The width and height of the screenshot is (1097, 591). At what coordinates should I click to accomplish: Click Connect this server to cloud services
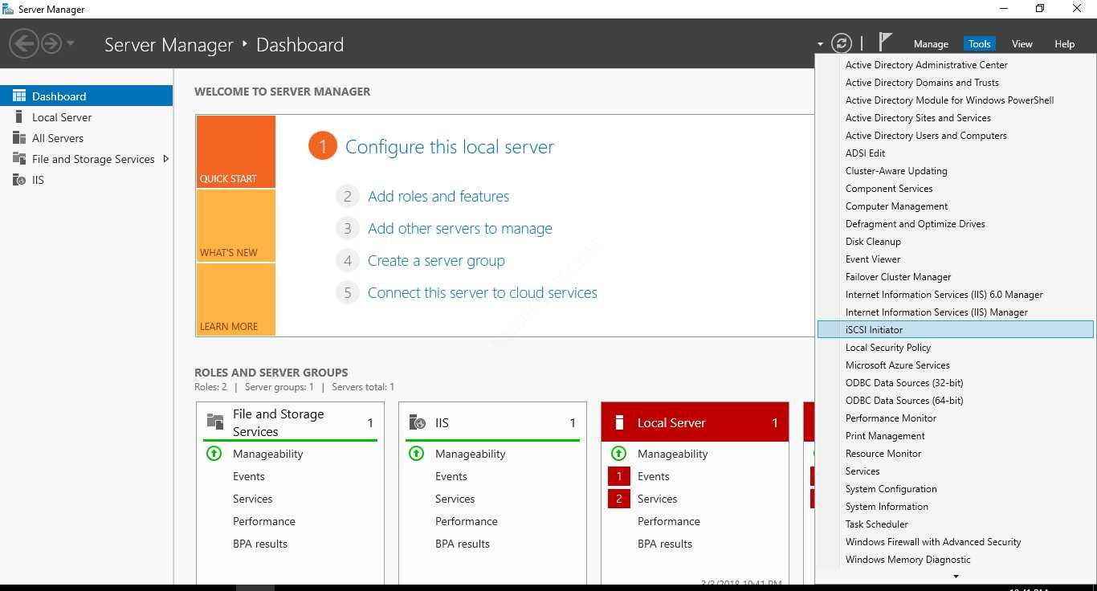coord(483,292)
